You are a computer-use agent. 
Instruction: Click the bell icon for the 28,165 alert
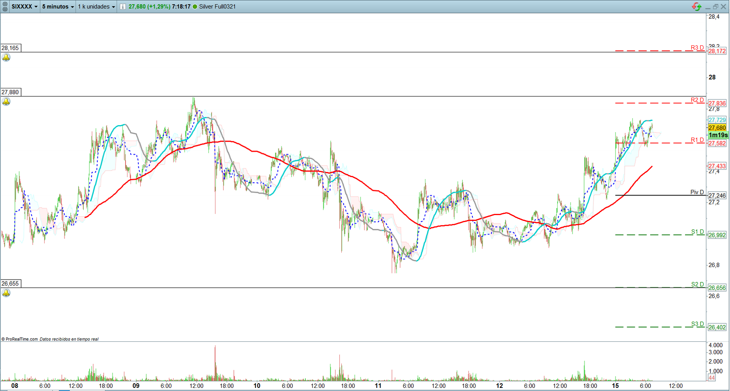click(6, 58)
